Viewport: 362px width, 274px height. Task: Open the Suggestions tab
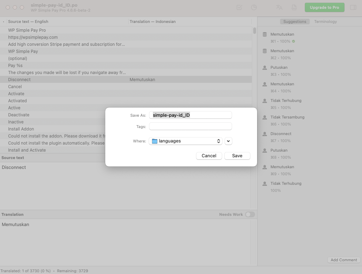pos(295,22)
